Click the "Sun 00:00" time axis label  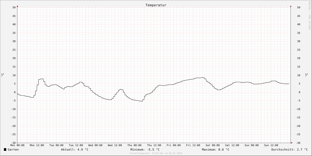[252, 145]
